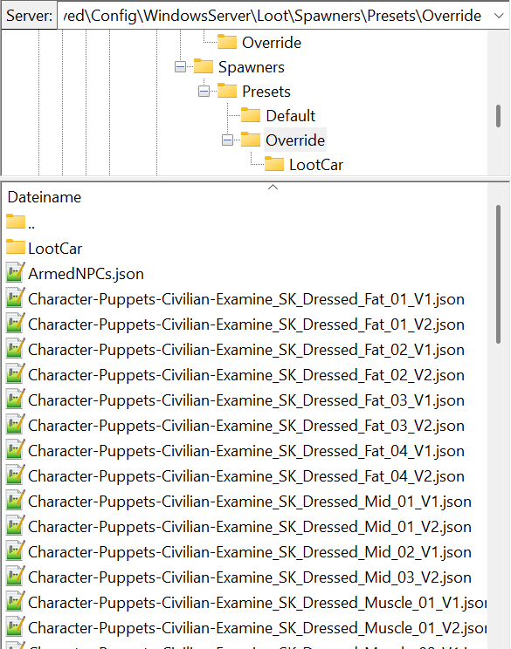Select the top Override folder in tree

pos(272,42)
